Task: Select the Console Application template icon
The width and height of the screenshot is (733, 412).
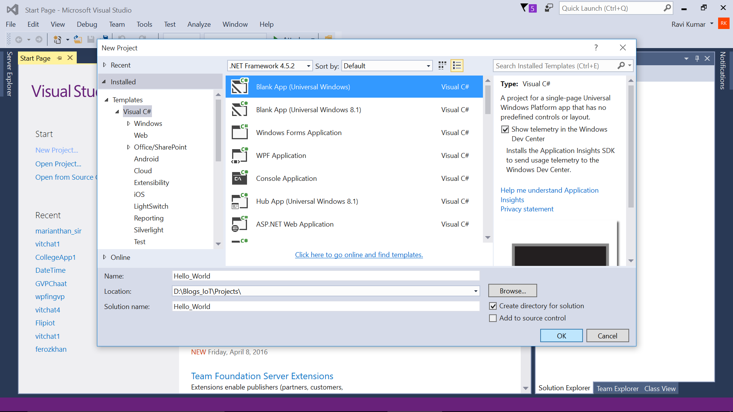Action: point(240,178)
